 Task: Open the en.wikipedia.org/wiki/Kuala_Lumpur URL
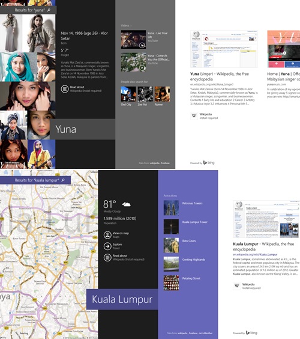click(255, 254)
